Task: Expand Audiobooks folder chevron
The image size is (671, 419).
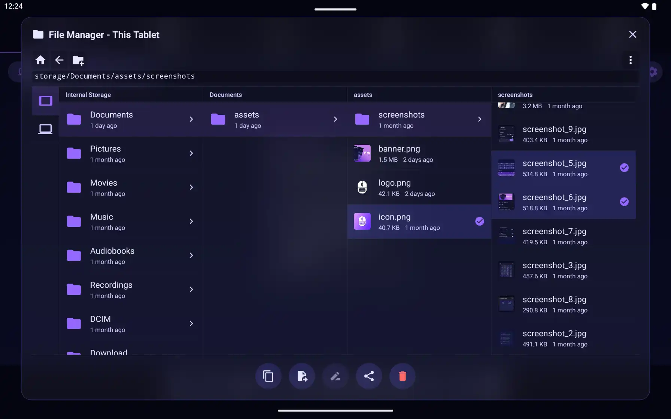Action: tap(191, 256)
